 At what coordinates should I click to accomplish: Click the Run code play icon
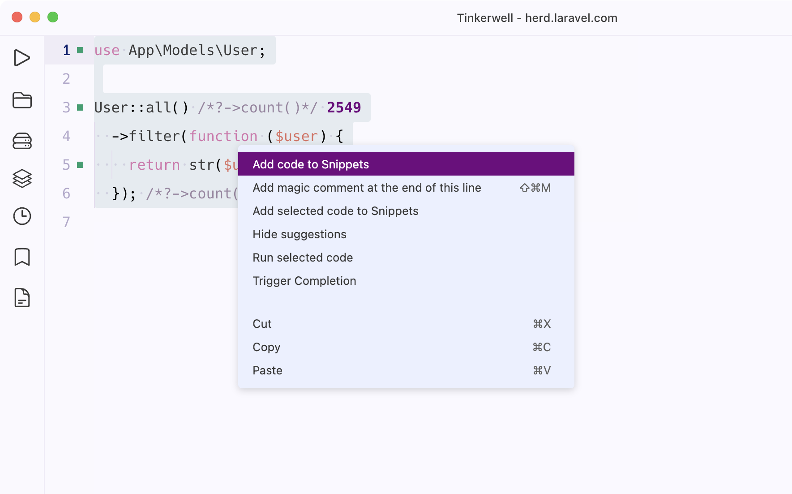tap(22, 58)
